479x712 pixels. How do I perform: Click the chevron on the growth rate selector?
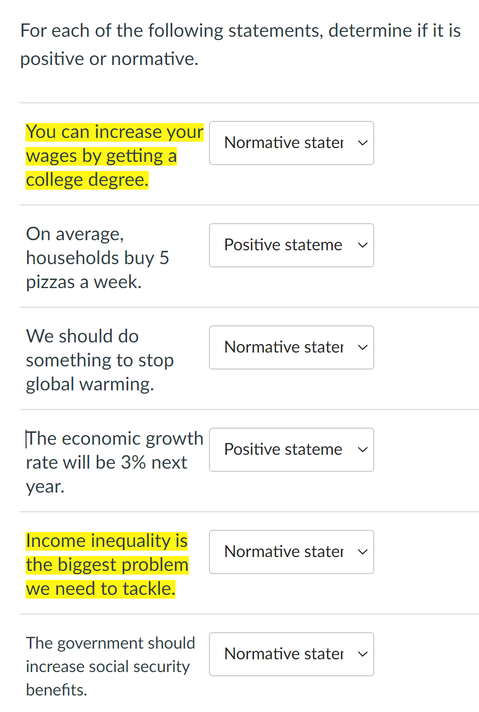[362, 449]
